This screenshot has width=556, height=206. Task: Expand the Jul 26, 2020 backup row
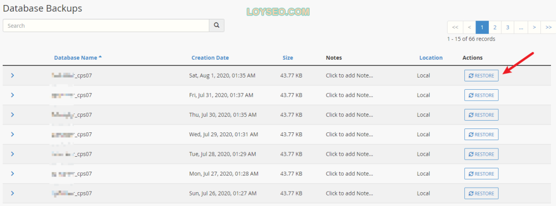coord(12,193)
